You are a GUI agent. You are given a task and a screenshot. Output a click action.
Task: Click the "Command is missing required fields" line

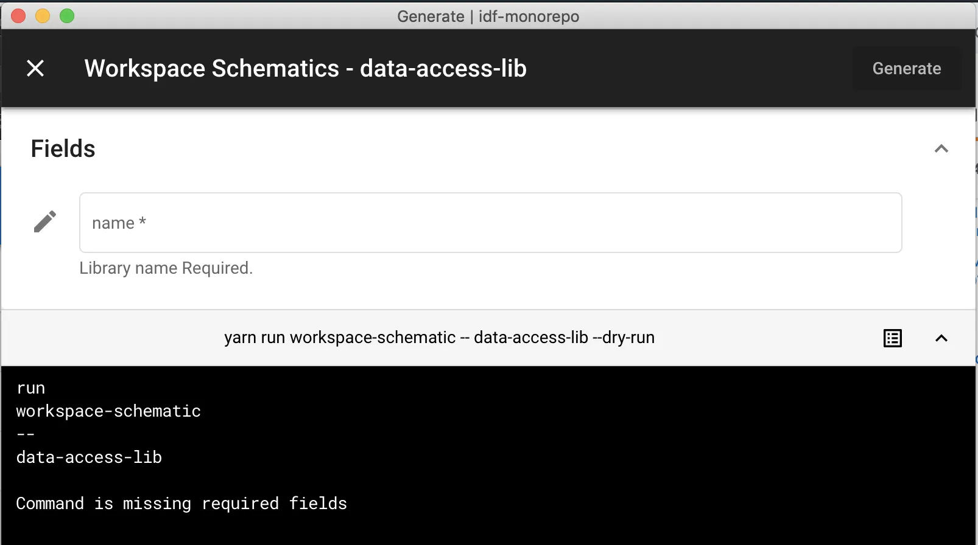coord(181,504)
